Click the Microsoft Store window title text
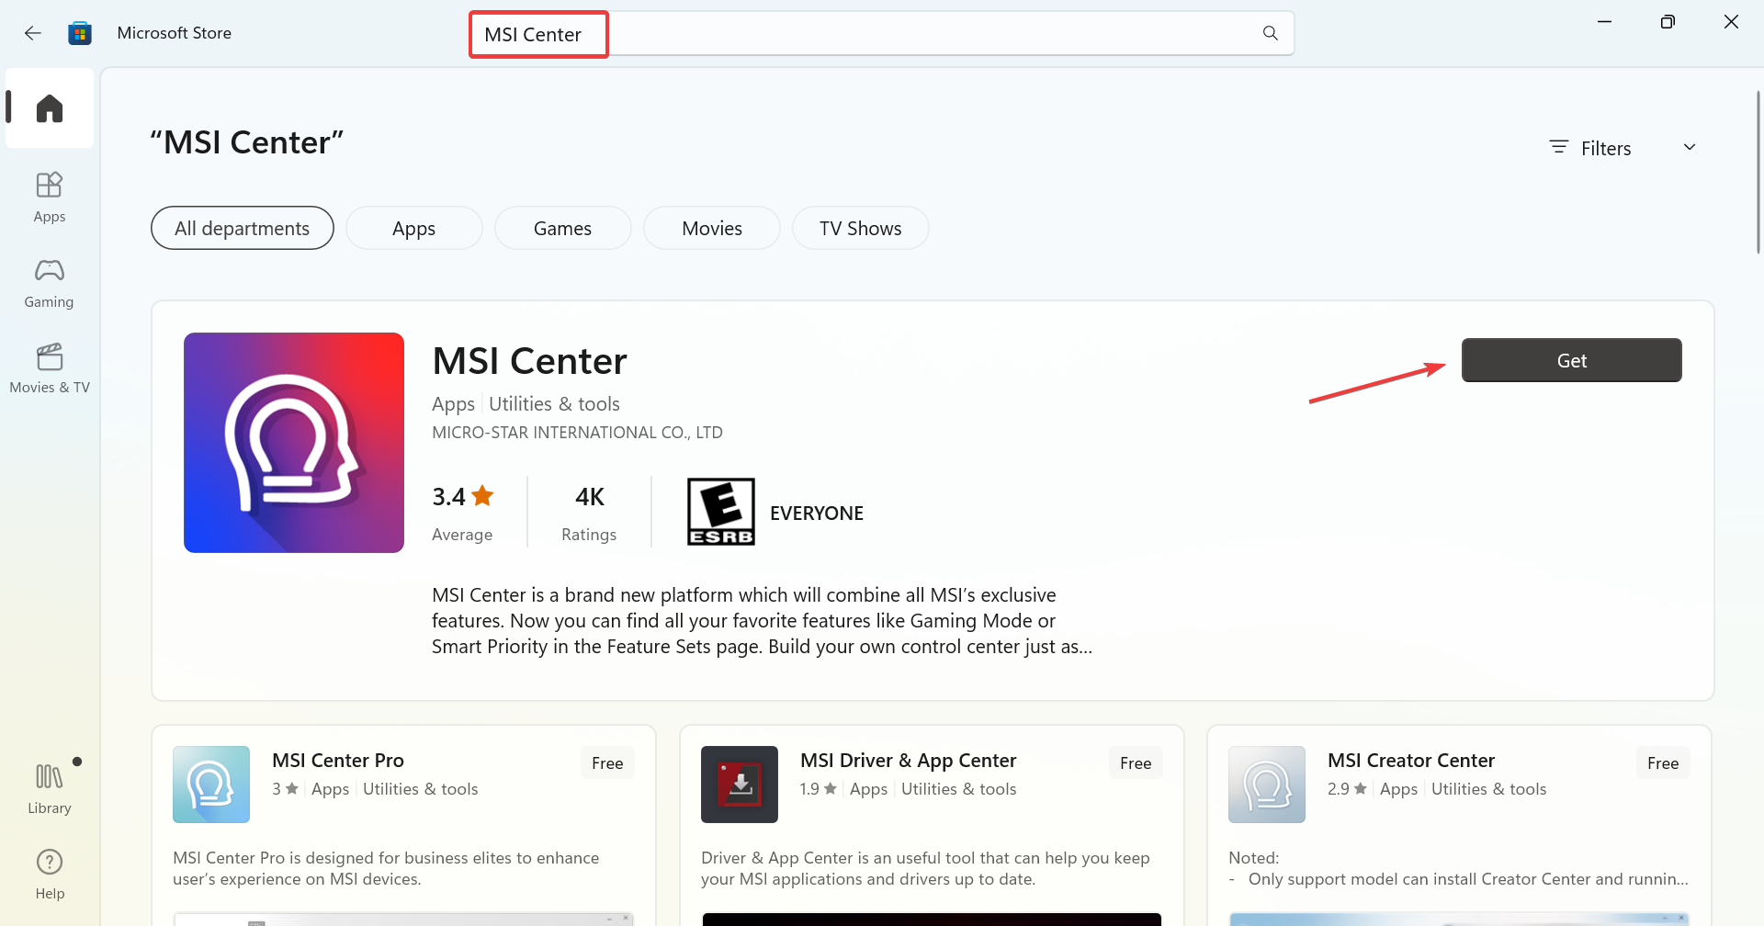 tap(175, 33)
